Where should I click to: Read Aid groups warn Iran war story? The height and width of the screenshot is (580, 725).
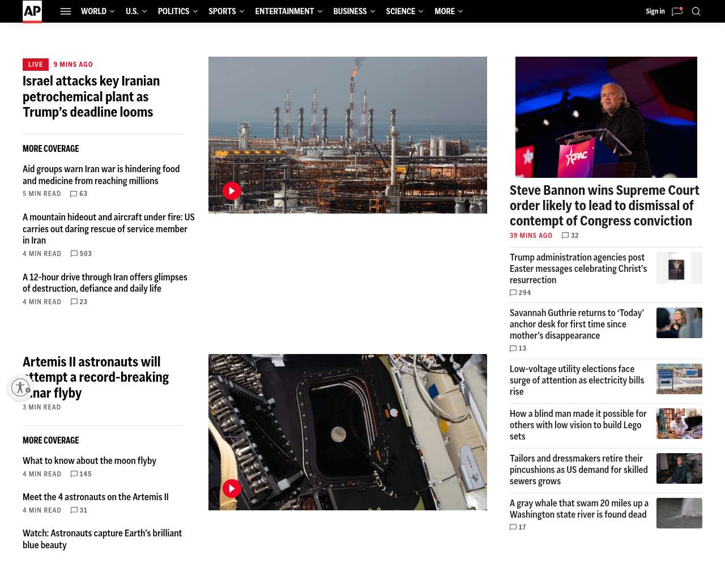(101, 175)
